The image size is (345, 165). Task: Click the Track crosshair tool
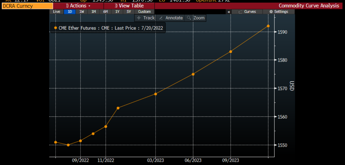click(x=146, y=18)
